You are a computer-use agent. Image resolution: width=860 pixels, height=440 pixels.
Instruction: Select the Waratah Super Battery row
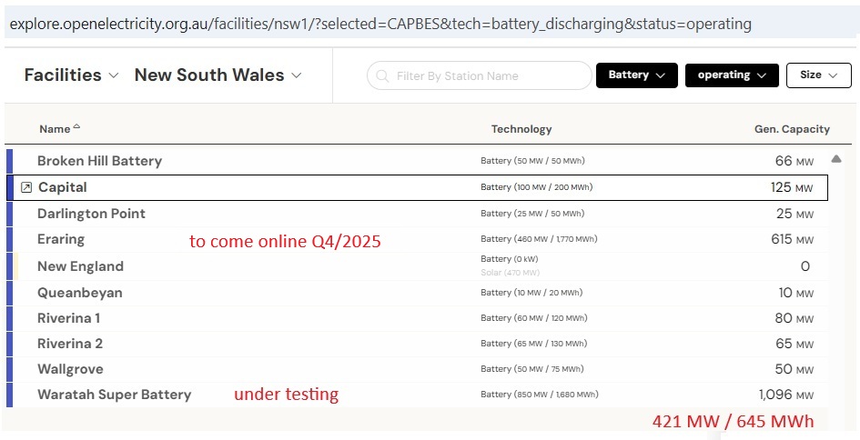tap(114, 395)
